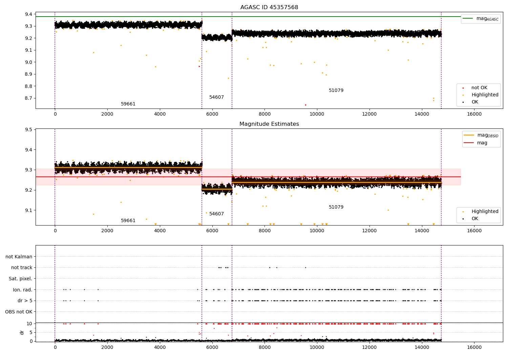Click the red not-OK point near 9550 in top plot

click(x=305, y=105)
